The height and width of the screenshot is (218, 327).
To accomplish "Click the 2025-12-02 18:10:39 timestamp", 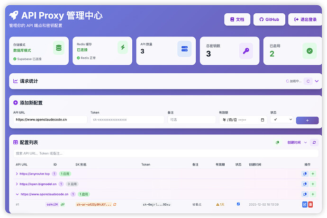I will coord(263,204).
